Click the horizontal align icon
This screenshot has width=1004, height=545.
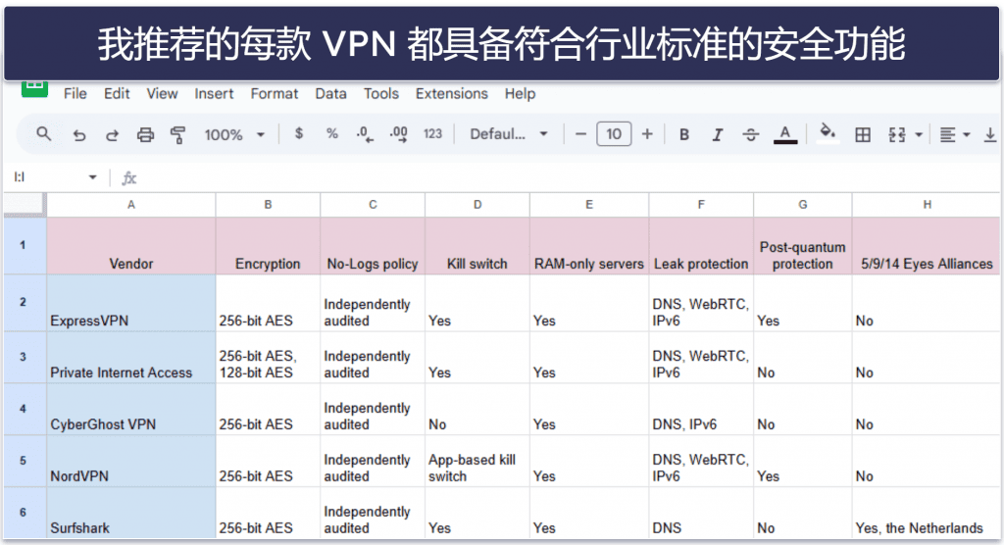pyautogui.click(x=948, y=134)
